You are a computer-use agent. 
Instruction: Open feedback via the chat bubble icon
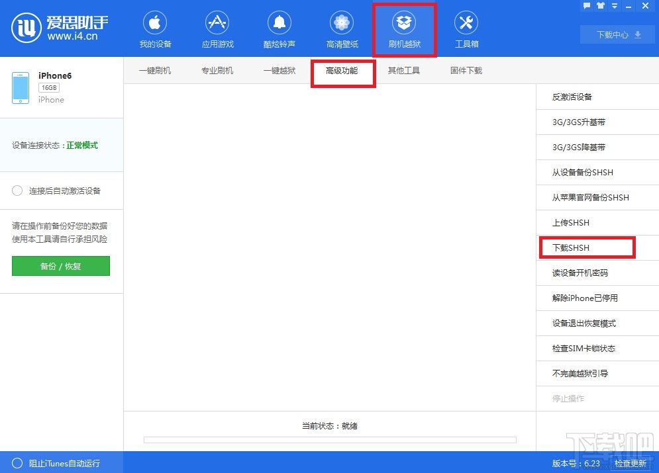click(x=586, y=6)
